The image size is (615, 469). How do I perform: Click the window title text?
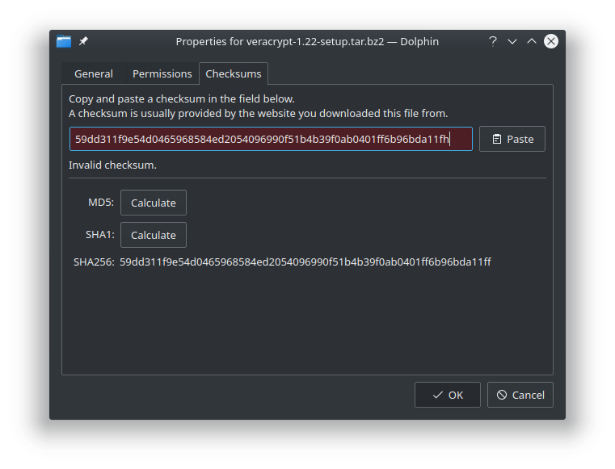(307, 41)
